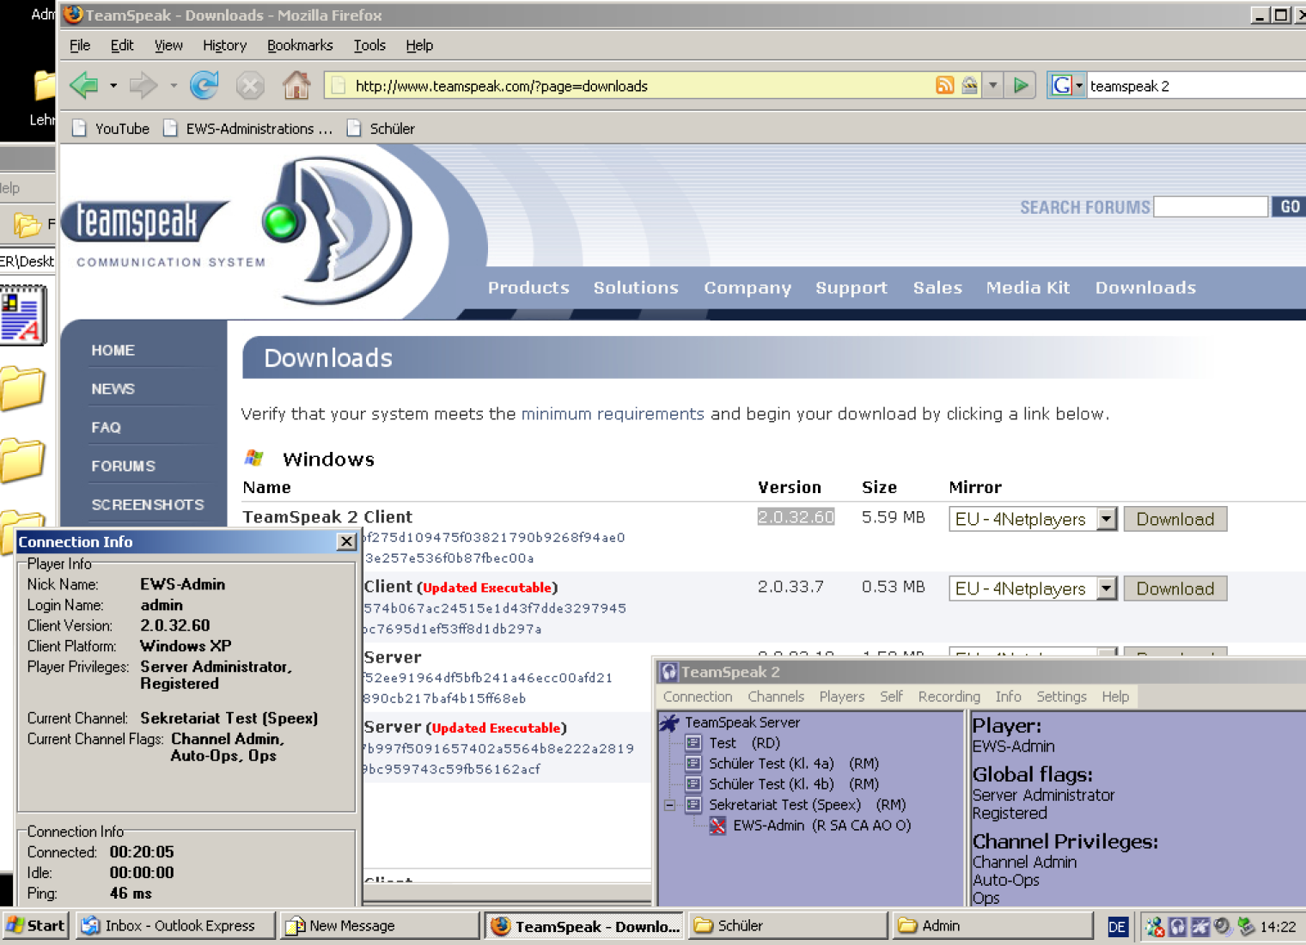Open the Firefox Tools menu
Viewport: 1306px width, 945px height.
click(x=369, y=46)
